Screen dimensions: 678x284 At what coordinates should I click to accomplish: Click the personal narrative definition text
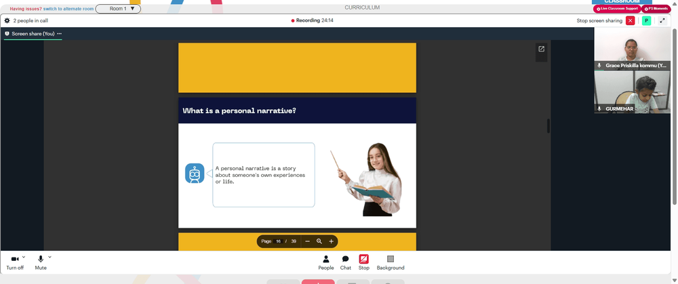pyautogui.click(x=260, y=175)
